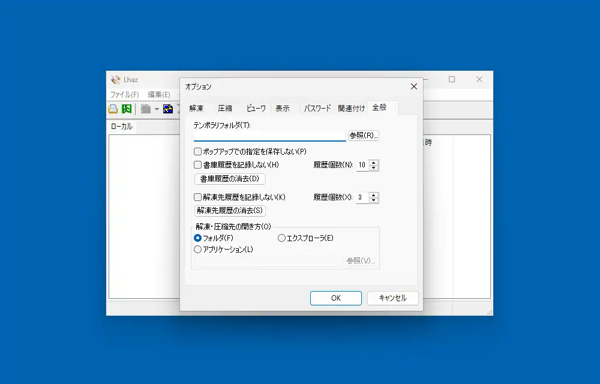Select the エクスプローラ(E) radio button
Screen dimensions: 600x384
pos(281,238)
